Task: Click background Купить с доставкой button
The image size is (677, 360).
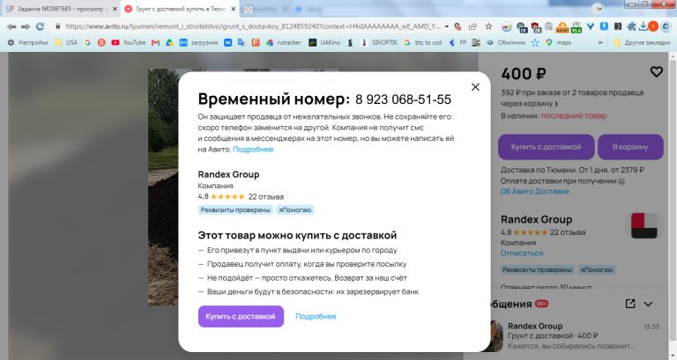Action: [547, 147]
